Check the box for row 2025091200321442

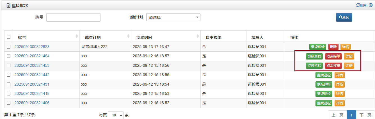[8, 75]
